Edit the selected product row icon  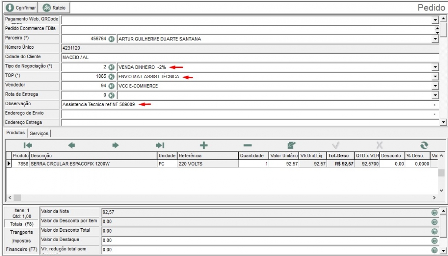[x=291, y=146]
